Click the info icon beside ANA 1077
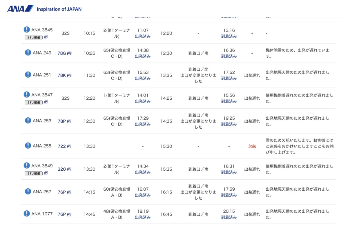This screenshot has height=226, width=348. pos(27,214)
